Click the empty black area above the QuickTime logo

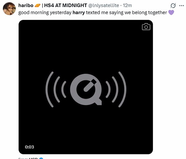(86, 47)
